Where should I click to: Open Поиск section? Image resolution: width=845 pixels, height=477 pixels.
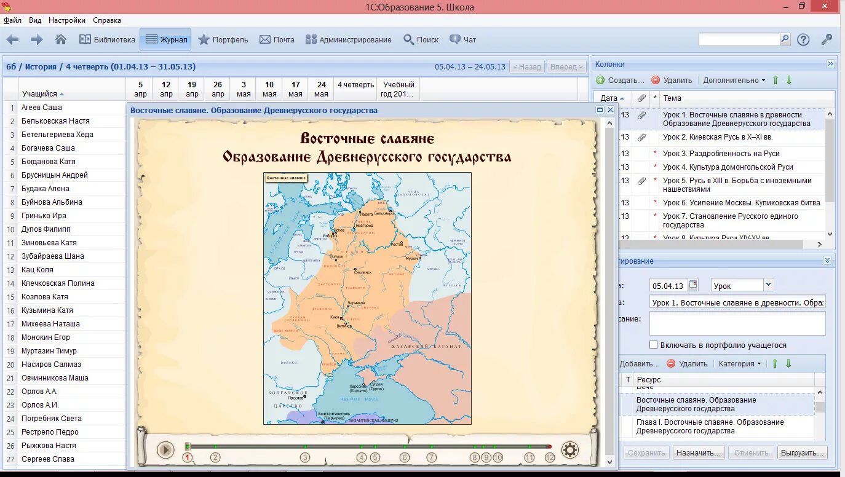421,39
